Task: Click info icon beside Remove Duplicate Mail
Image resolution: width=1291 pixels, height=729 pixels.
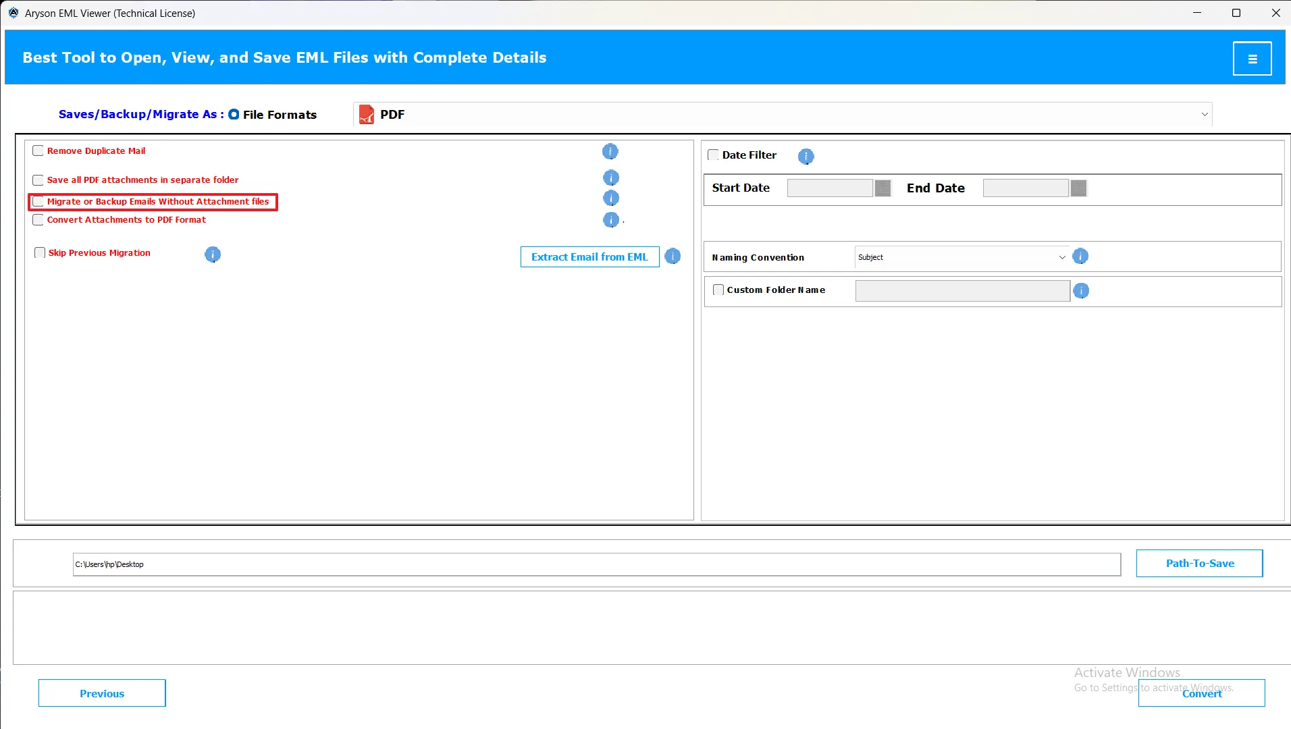Action: tap(610, 152)
